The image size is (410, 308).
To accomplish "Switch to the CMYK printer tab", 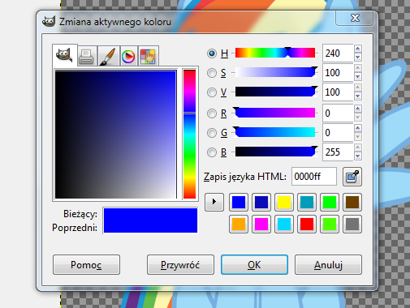I will tap(87, 56).
